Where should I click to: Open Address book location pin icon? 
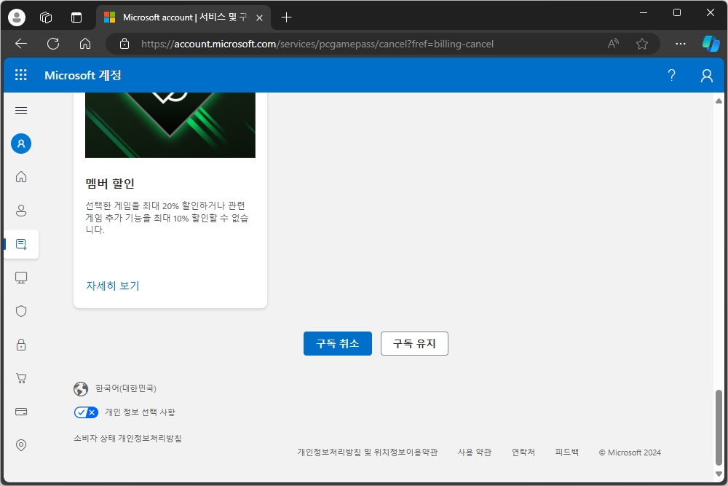coord(21,445)
